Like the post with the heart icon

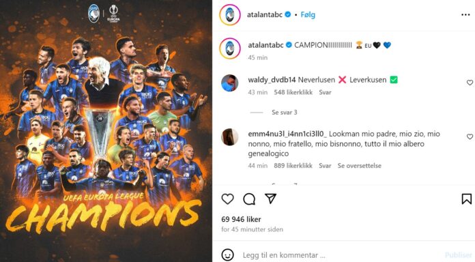(x=227, y=199)
